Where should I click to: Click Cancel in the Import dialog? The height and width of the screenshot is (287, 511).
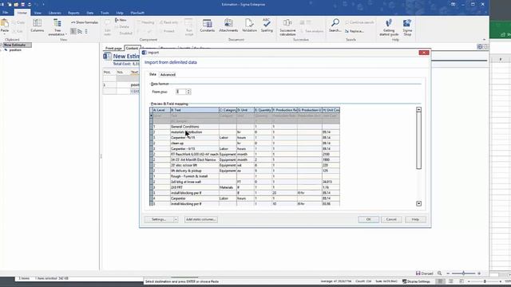pos(391,220)
